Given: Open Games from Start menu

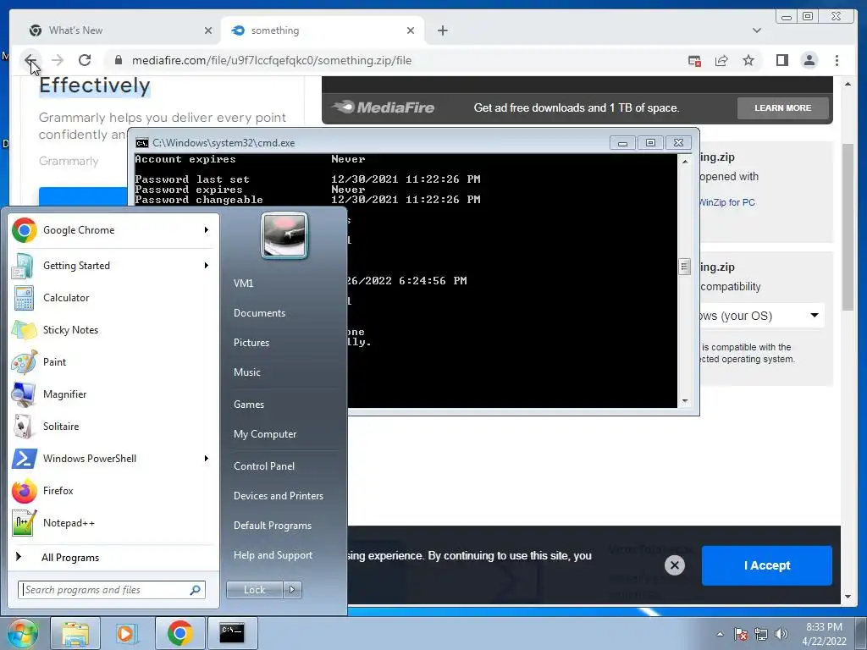Looking at the screenshot, I should [249, 405].
